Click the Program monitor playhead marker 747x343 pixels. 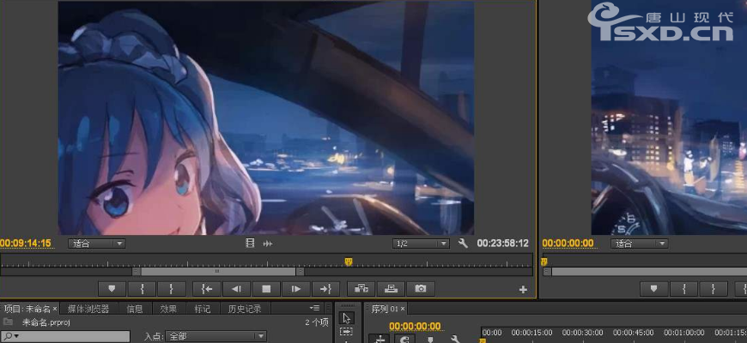(x=544, y=262)
